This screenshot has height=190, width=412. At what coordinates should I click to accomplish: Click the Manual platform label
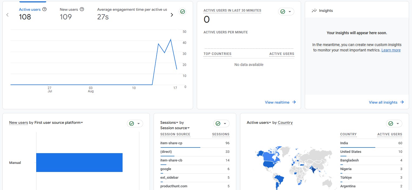tap(15, 163)
